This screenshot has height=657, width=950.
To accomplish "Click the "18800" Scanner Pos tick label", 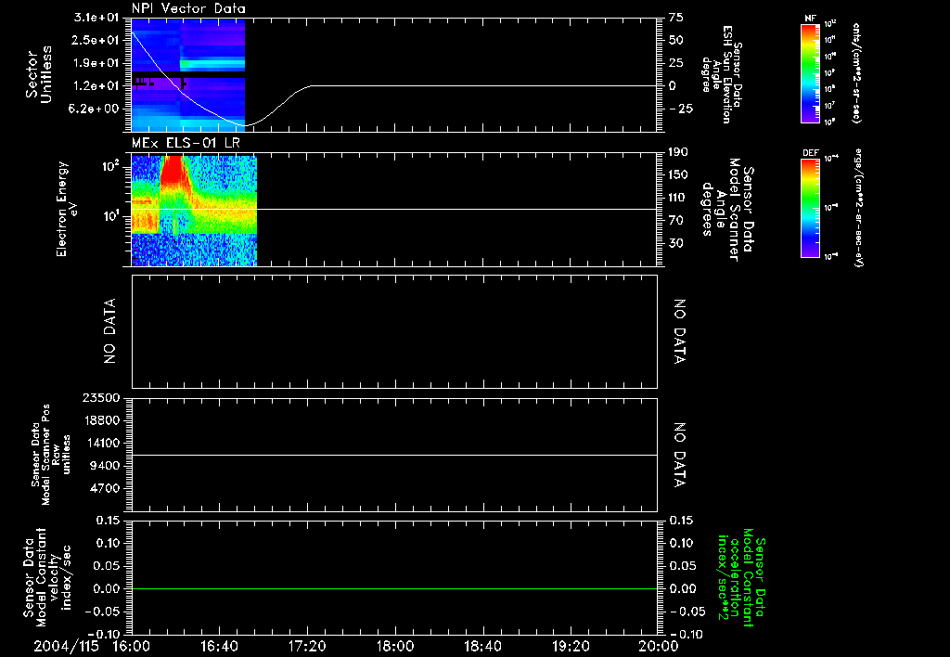I will point(102,420).
